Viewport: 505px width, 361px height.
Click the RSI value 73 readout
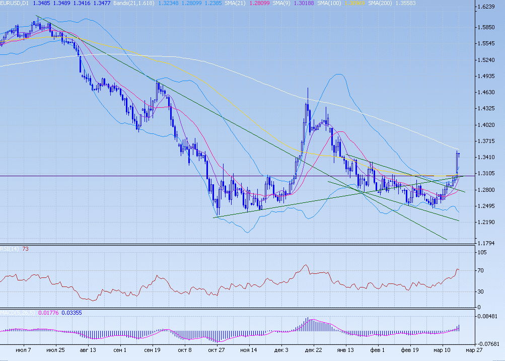25,248
